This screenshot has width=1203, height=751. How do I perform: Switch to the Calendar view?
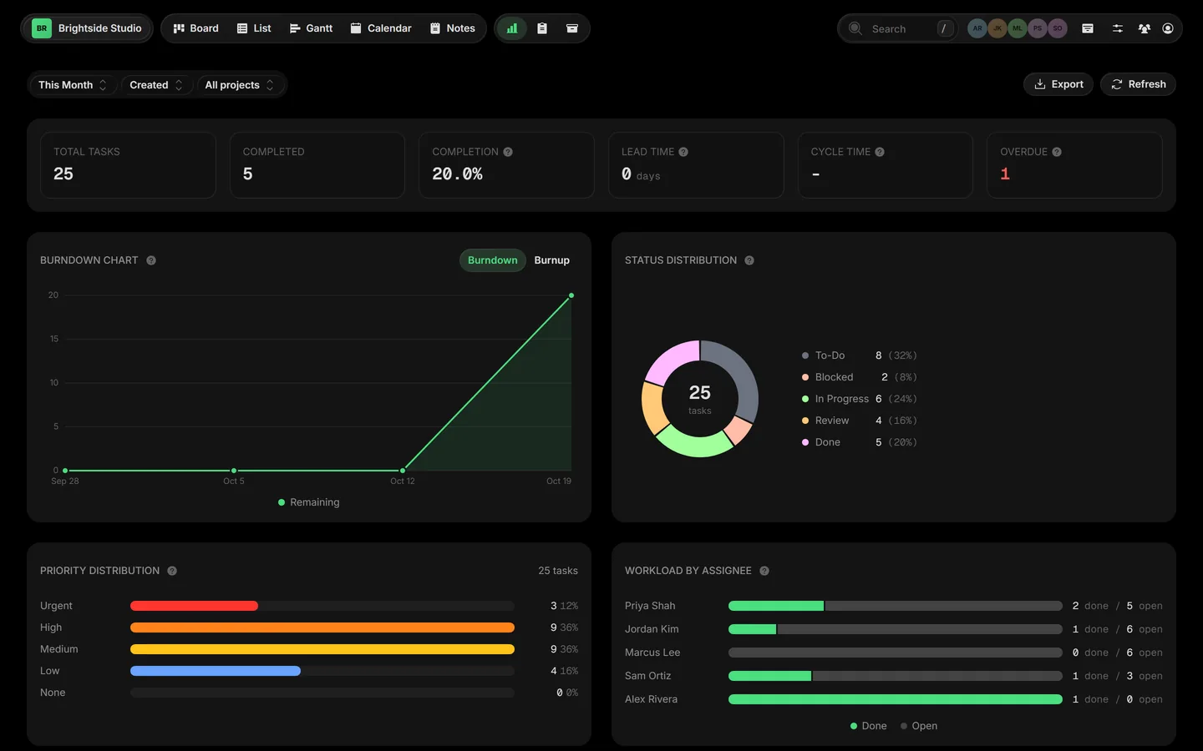point(381,28)
